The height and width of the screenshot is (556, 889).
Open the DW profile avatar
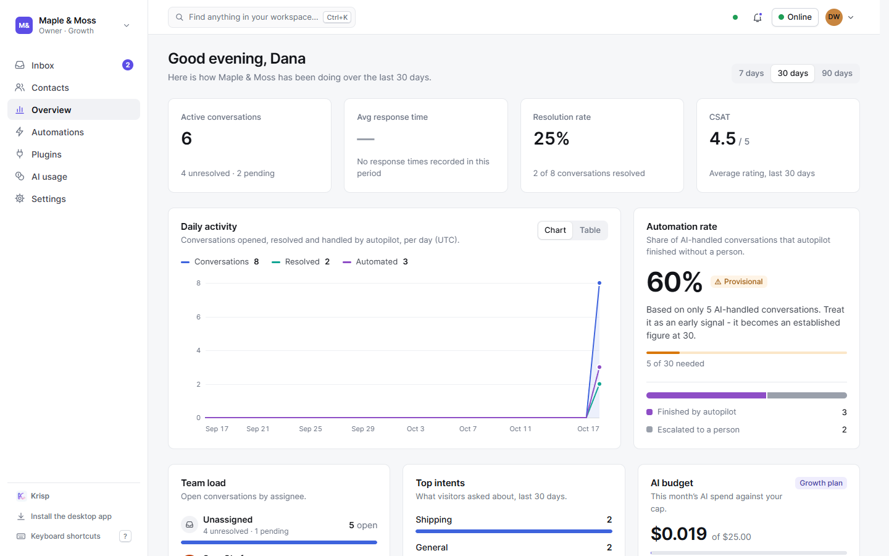[834, 17]
